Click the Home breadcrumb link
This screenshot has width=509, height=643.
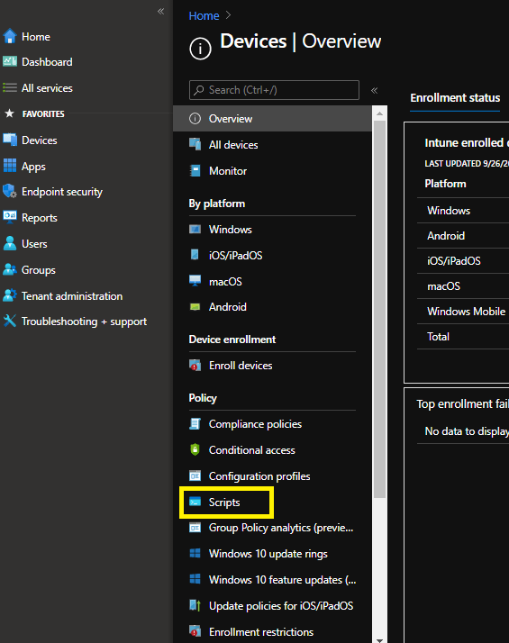pyautogui.click(x=204, y=15)
